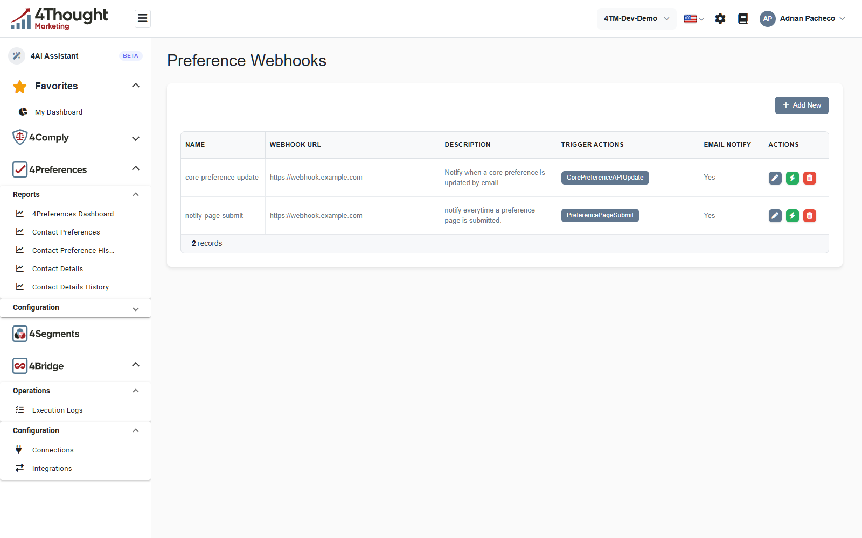This screenshot has width=862, height=538.
Task: Collapse the Reports group chevron
Action: (136, 194)
